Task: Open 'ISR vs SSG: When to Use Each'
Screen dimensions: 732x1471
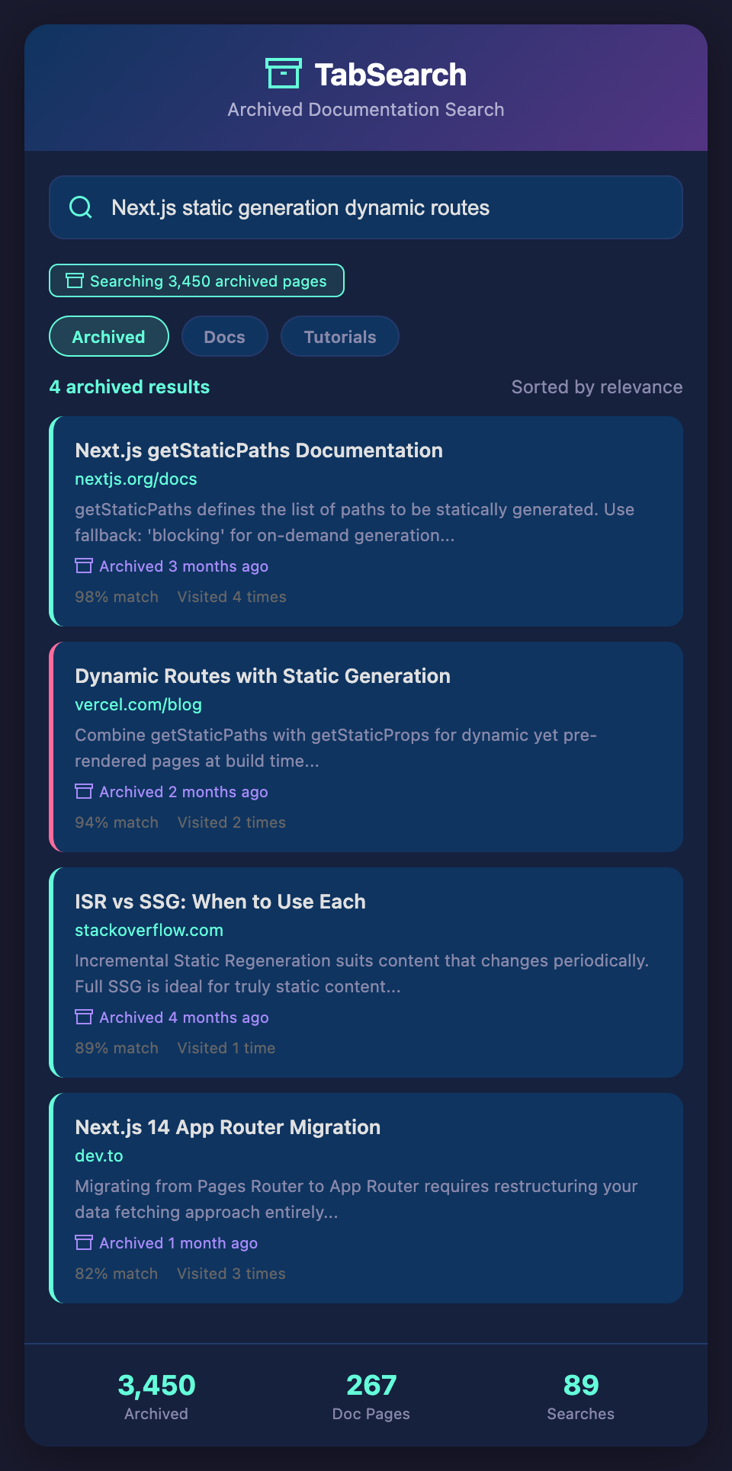Action: (220, 902)
